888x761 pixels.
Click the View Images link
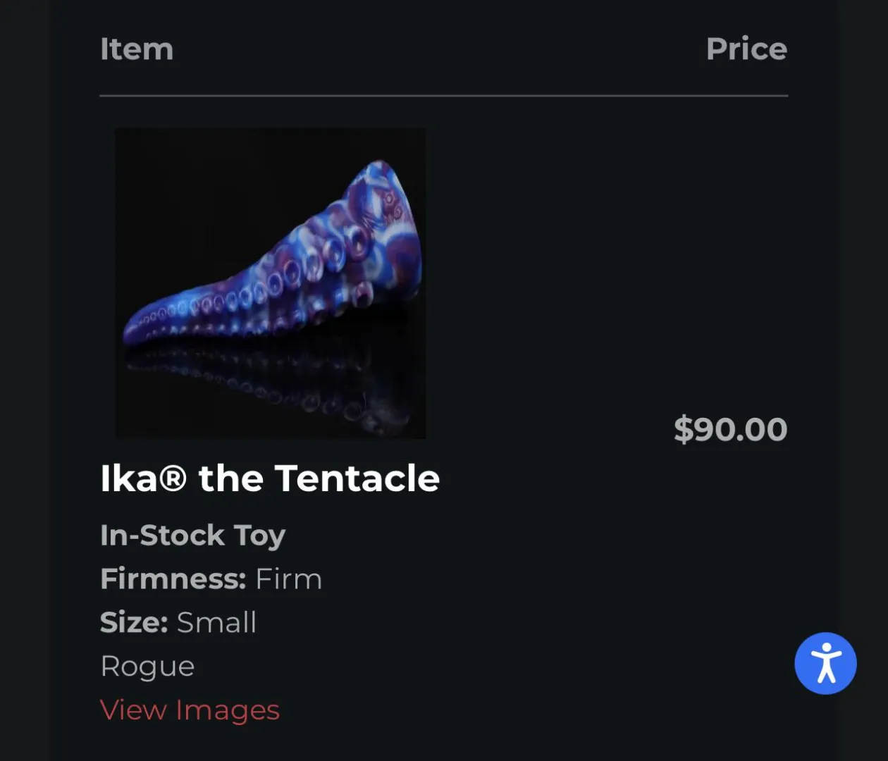(x=190, y=710)
